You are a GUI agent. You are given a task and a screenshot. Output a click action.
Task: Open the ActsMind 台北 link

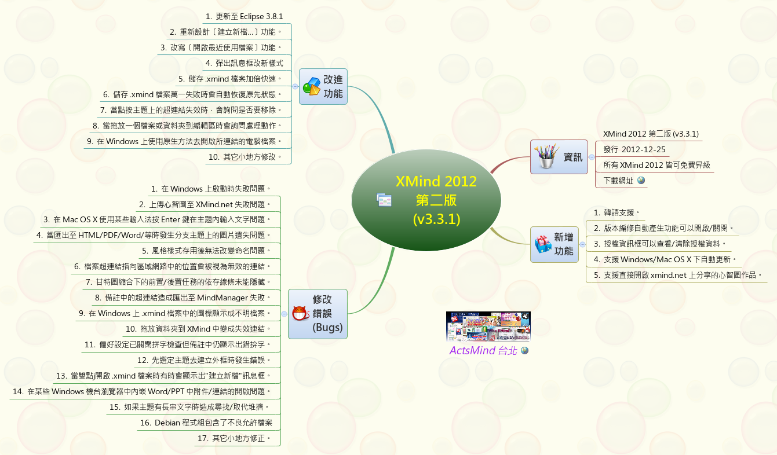tap(481, 350)
